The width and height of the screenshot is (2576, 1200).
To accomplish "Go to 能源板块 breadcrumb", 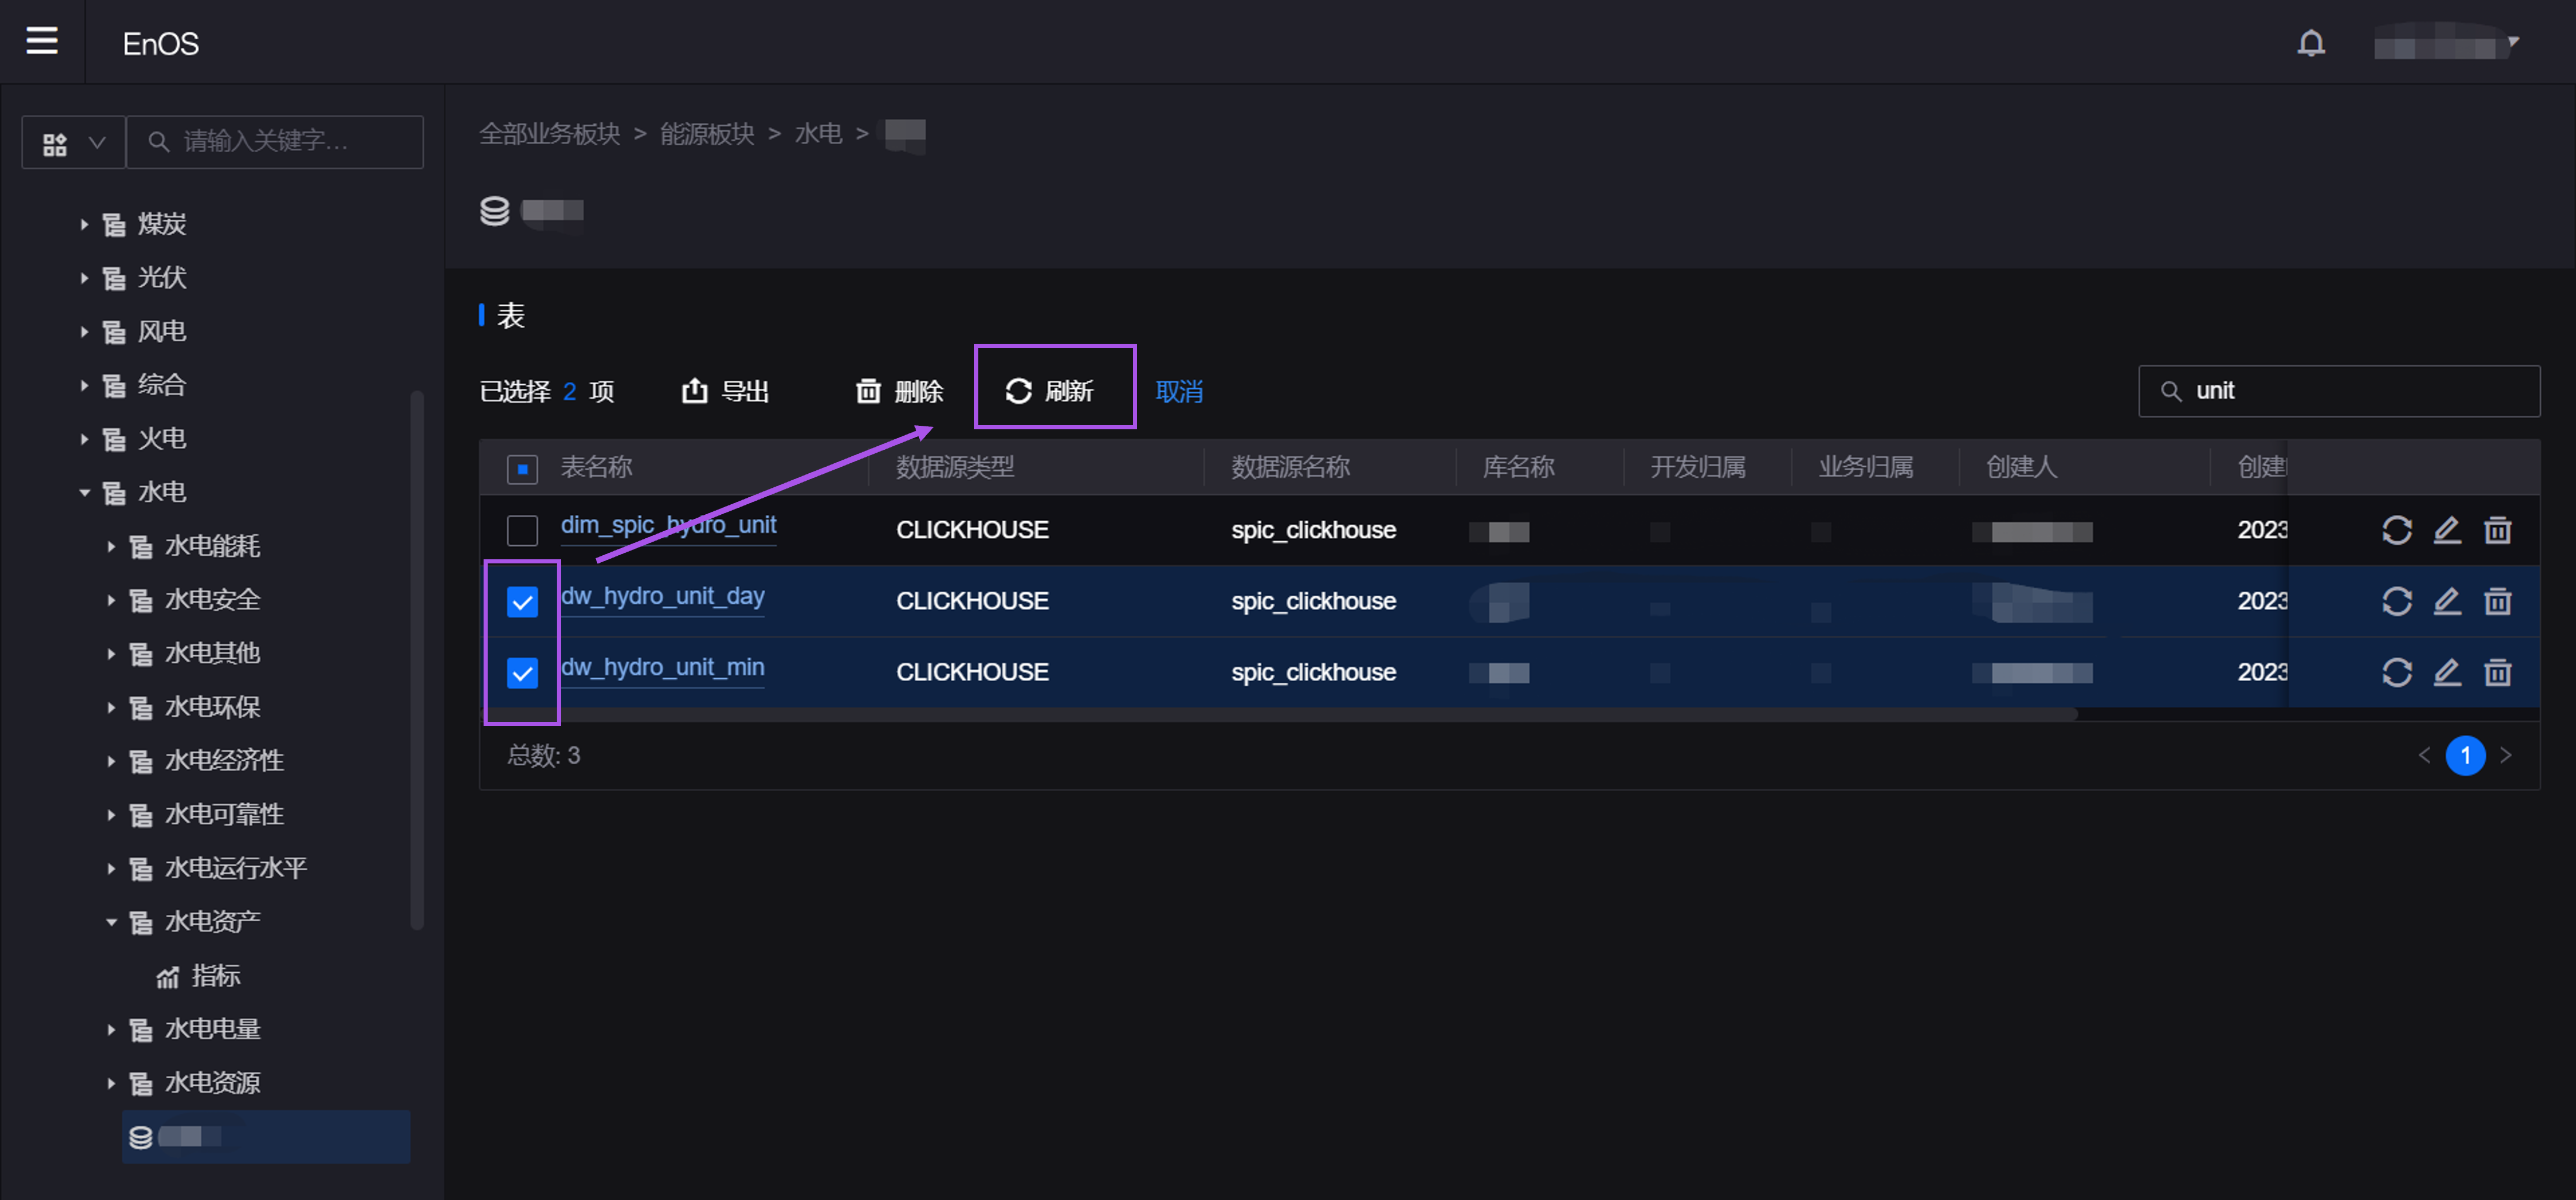I will click(707, 134).
